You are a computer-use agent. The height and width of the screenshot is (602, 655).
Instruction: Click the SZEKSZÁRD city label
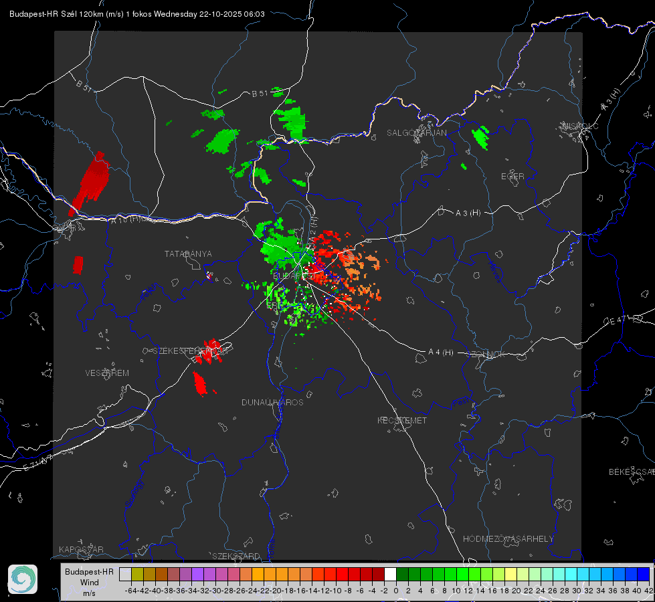pyautogui.click(x=236, y=556)
